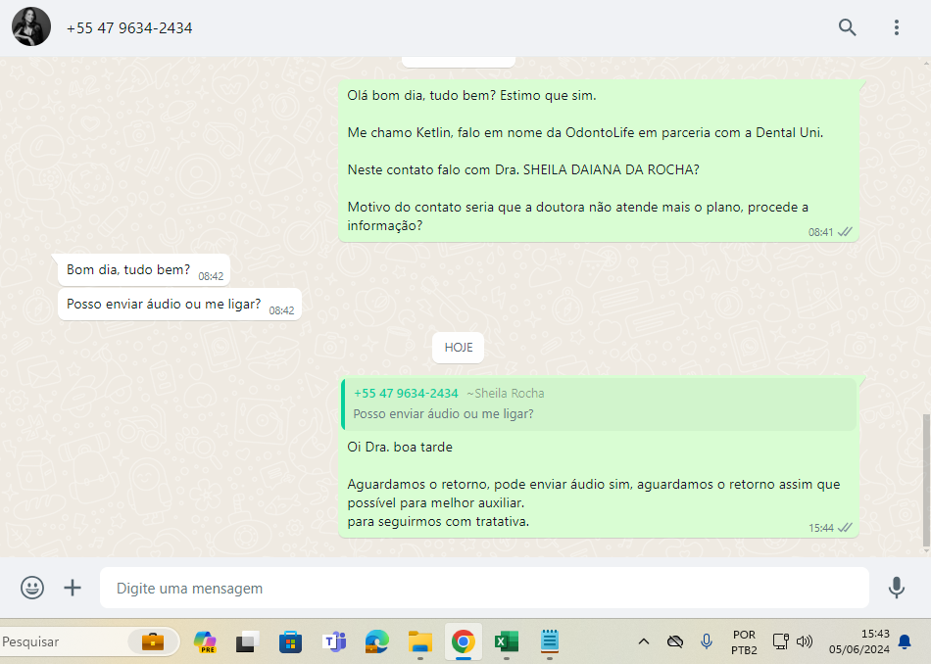The height and width of the screenshot is (664, 931).
Task: Click the network tray icon
Action: [x=781, y=641]
